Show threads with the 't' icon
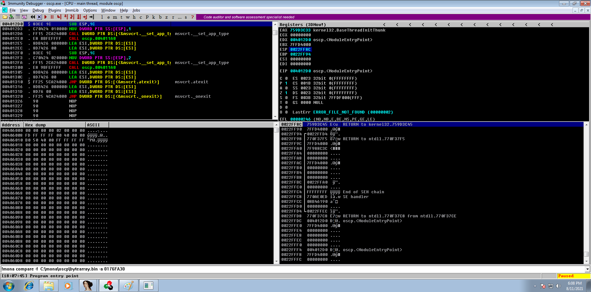The width and height of the screenshot is (591, 292). pos(121,17)
